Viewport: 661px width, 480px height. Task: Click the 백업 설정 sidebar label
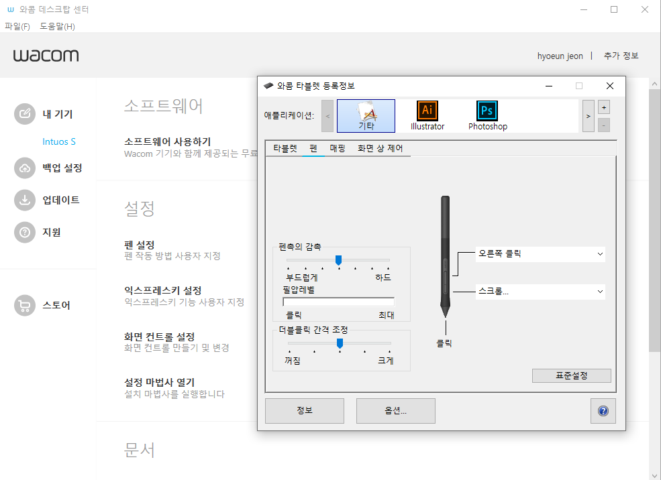(x=62, y=168)
